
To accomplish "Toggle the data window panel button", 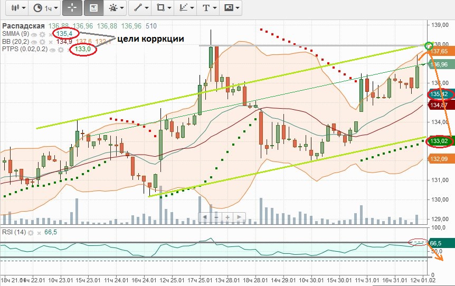I will pyautogui.click(x=93, y=8).
